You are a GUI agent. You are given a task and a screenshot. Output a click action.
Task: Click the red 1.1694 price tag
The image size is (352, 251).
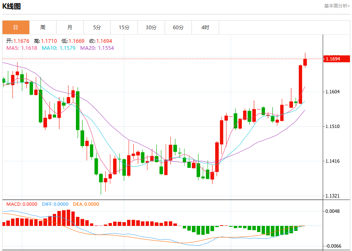coord(336,59)
